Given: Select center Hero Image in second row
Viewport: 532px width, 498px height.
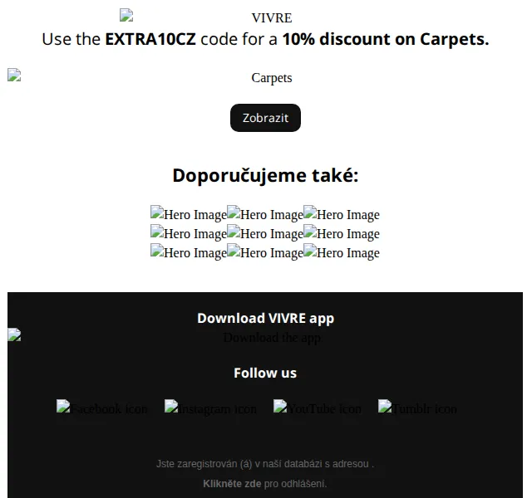Looking at the screenshot, I should (x=265, y=233).
